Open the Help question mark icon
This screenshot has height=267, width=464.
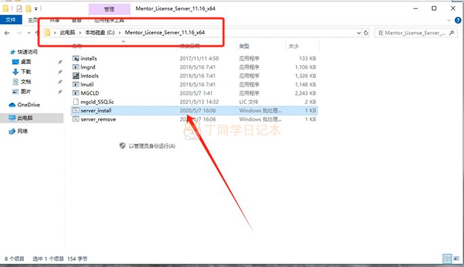[x=458, y=20]
